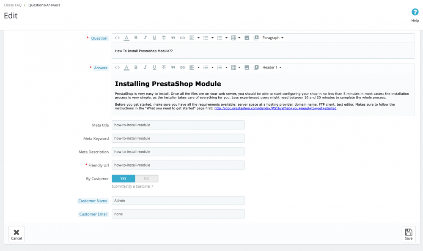Open the Paragraph format dropdown
423x251 pixels.
272,38
